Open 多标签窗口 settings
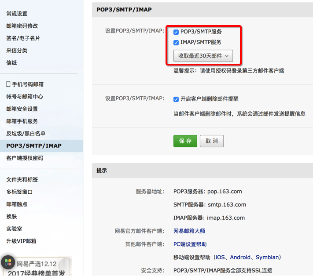 19,192
